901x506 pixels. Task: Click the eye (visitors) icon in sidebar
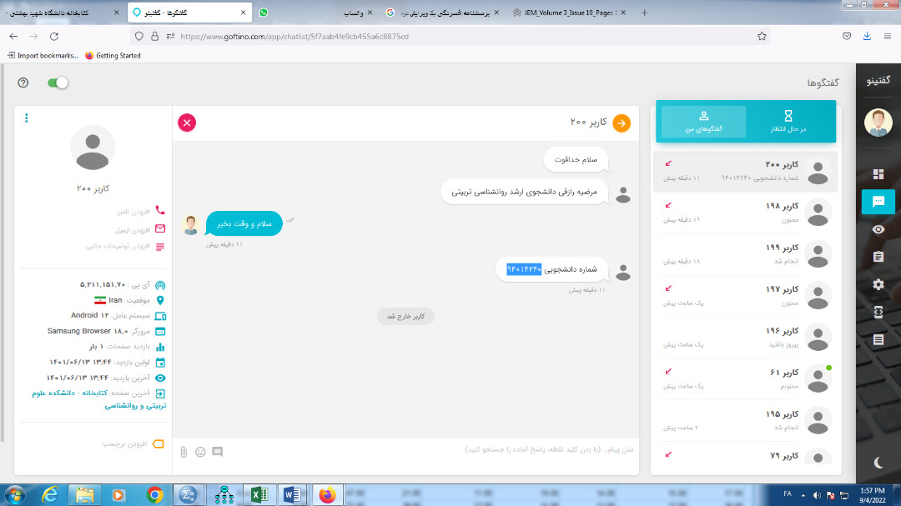[x=878, y=229]
